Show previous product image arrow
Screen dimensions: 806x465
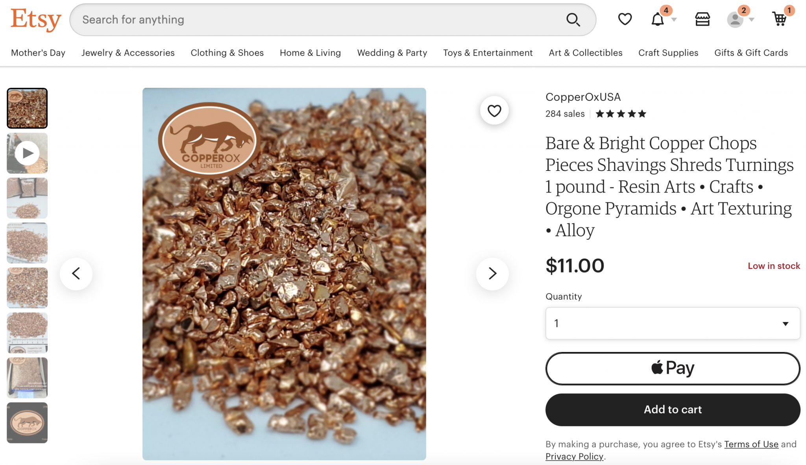coord(76,274)
